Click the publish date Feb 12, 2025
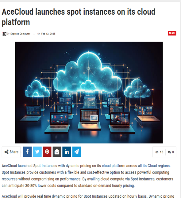The image size is (181, 198). tap(48, 34)
